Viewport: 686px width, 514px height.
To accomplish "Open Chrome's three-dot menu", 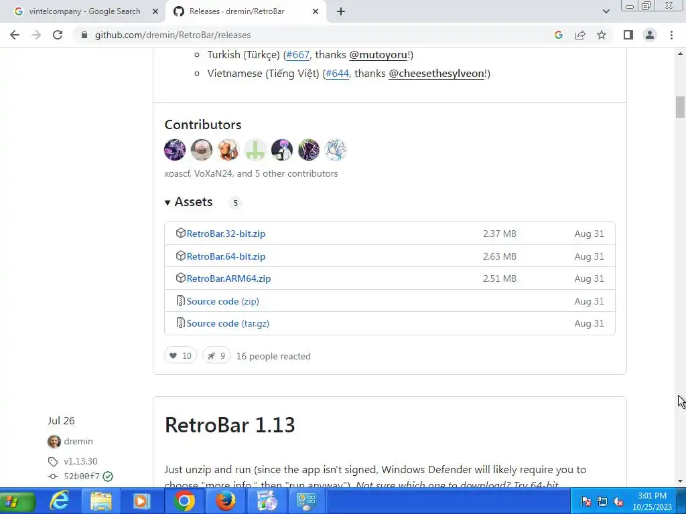I will [671, 35].
